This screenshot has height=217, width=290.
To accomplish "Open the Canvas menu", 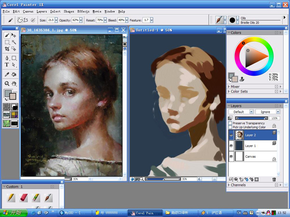I will point(28,12).
